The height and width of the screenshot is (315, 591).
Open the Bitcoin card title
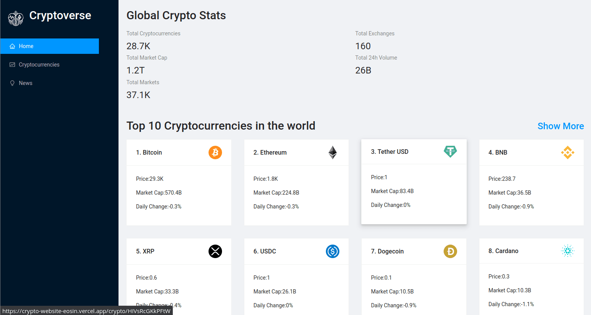(149, 153)
